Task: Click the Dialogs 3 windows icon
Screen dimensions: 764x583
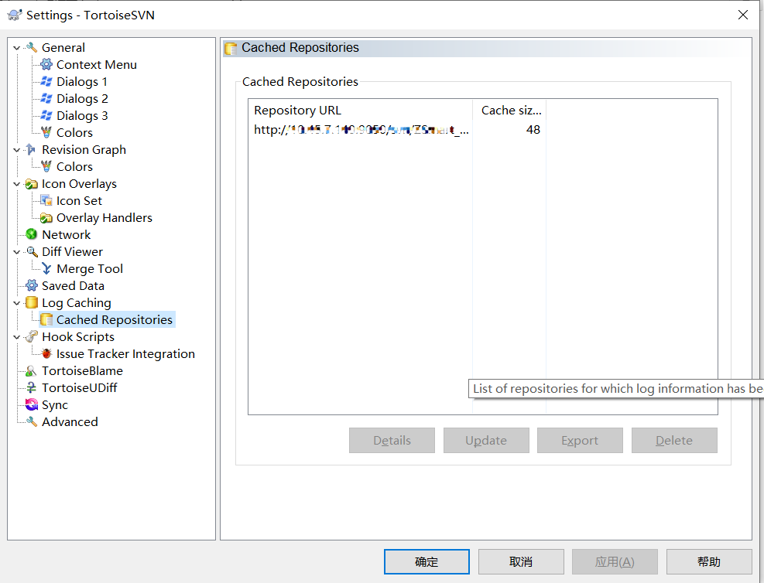Action: point(46,116)
